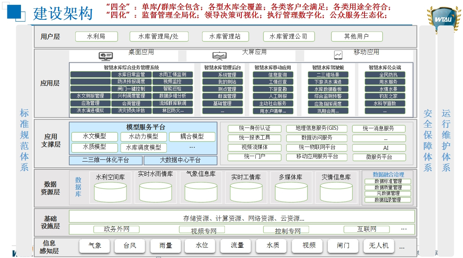Click the 统一身份认证 service box
The height and width of the screenshot is (258, 463).
point(254,129)
